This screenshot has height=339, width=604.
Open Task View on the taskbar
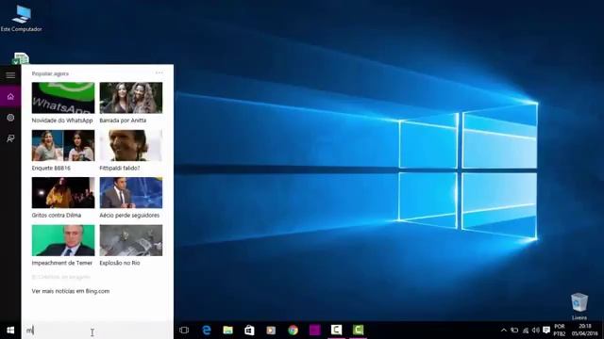coord(184,331)
